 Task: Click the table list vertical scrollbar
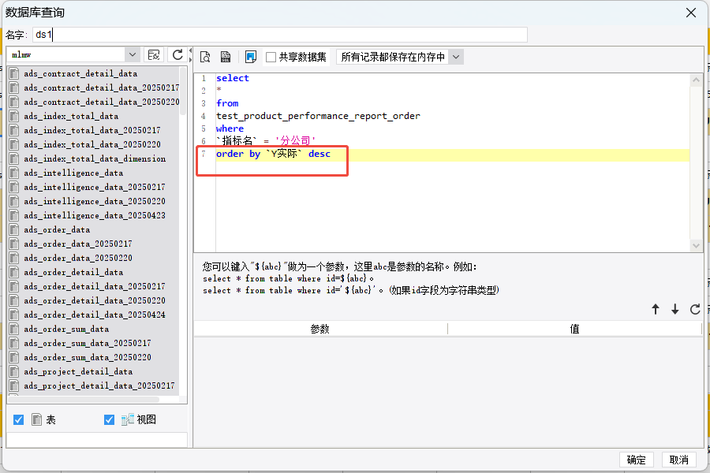[183, 91]
